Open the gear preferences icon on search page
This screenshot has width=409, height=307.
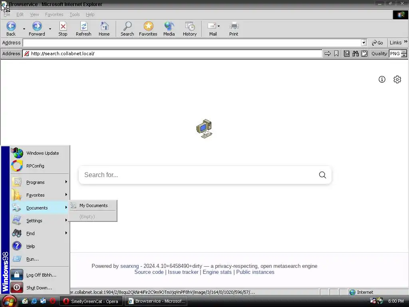[397, 80]
